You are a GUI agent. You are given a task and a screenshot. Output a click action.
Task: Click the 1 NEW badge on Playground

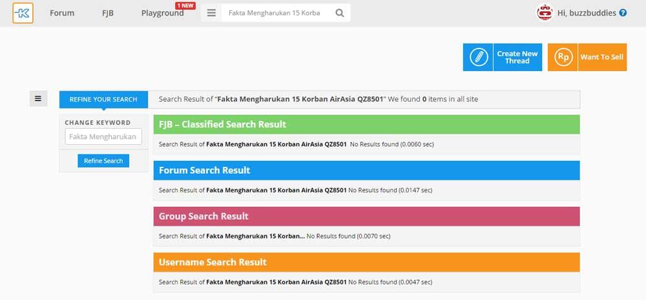coord(185,6)
